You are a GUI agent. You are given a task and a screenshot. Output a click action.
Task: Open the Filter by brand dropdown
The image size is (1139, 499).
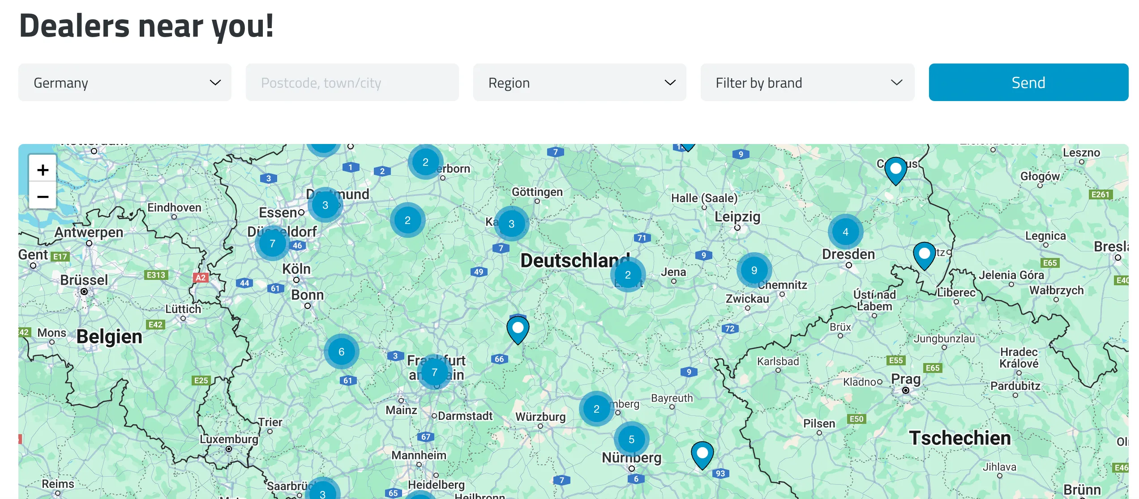click(807, 83)
